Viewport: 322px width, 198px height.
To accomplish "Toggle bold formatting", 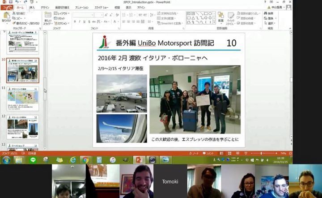I will point(75,22).
